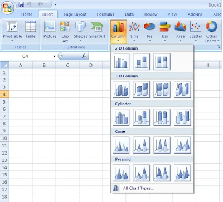223x202 pixels.
Task: Open the Data tab
Action: pos(129,14)
